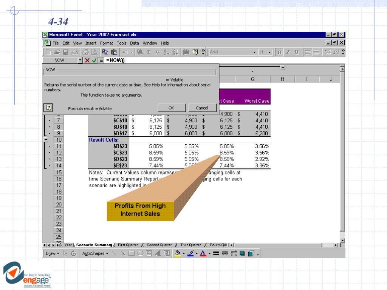Toggle Center alignment

pyautogui.click(x=316, y=52)
